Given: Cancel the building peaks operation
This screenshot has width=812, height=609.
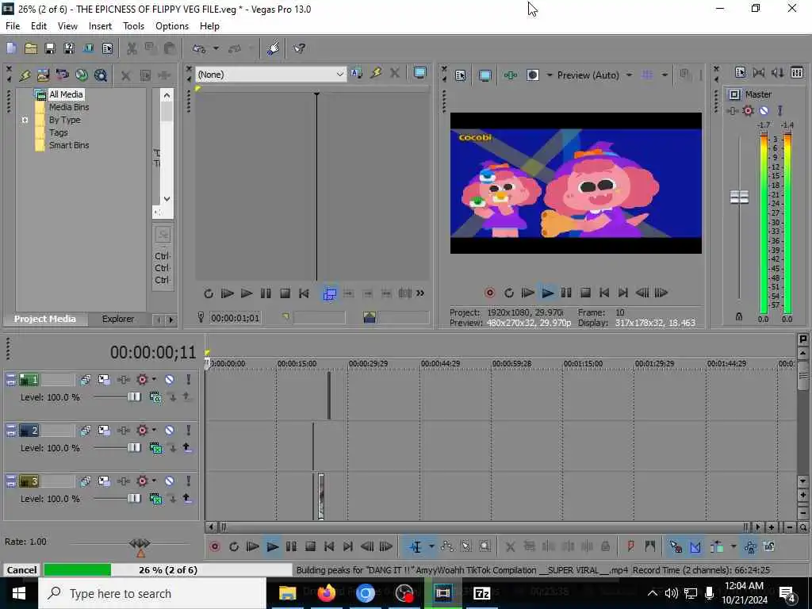Looking at the screenshot, I should [x=21, y=570].
